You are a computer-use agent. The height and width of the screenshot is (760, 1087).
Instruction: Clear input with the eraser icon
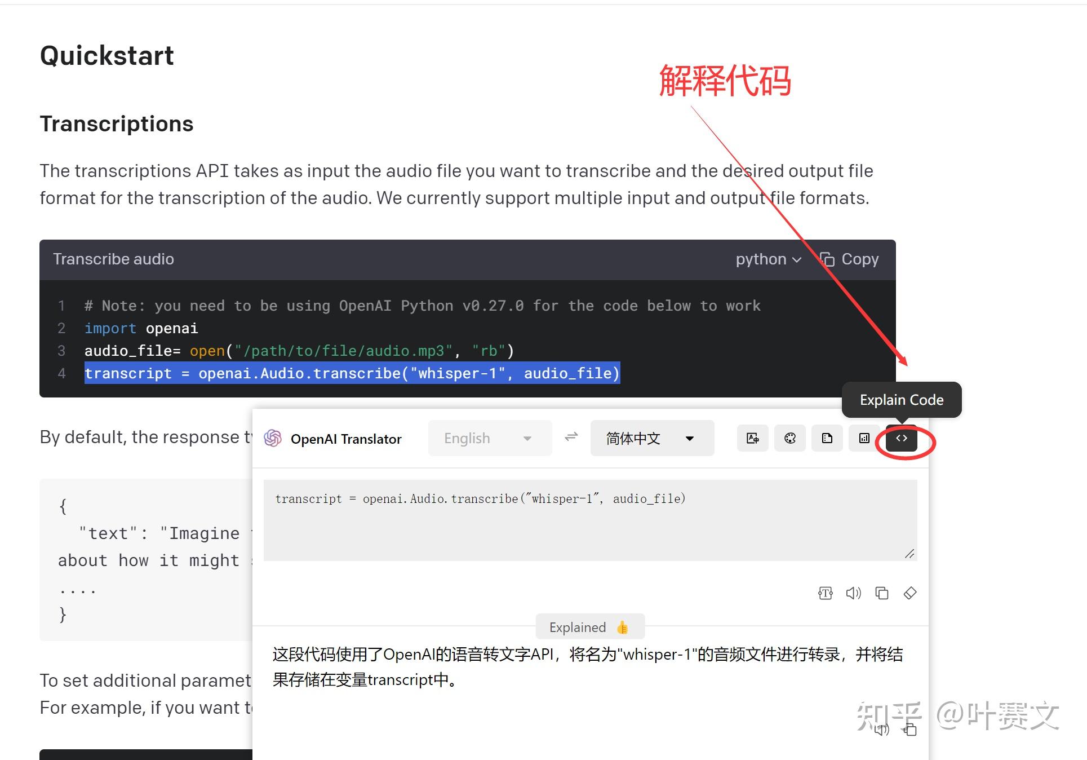tap(909, 593)
